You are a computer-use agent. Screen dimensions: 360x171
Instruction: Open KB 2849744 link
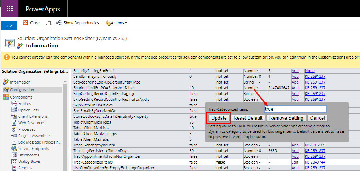tap(315, 162)
